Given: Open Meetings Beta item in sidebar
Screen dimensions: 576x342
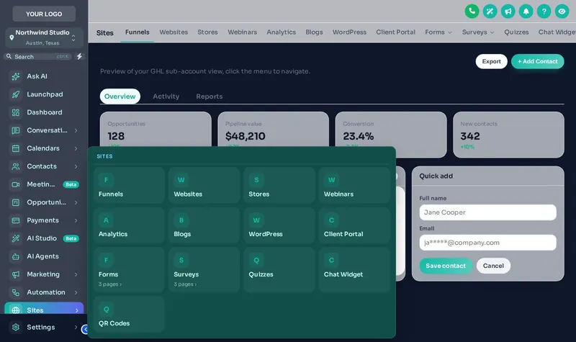Looking at the screenshot, I should [44, 184].
